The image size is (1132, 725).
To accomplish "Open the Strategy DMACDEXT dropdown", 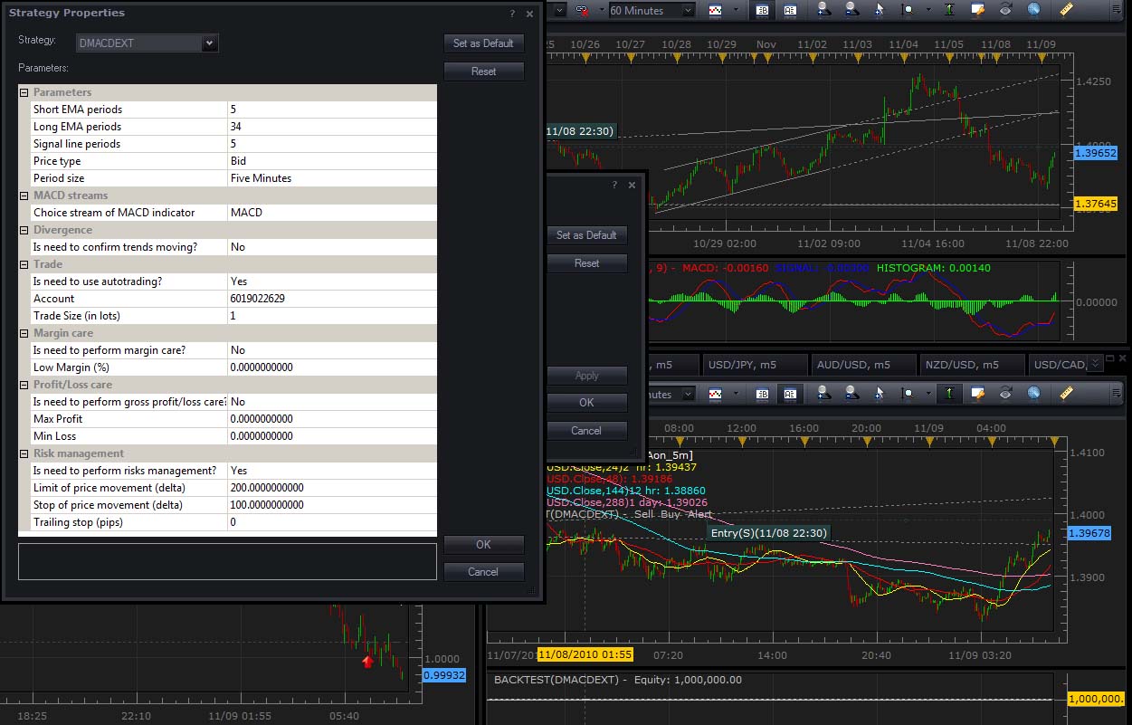I will click(x=210, y=43).
